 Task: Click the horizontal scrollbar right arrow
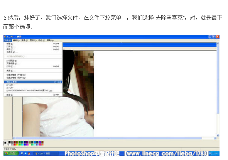pyautogui.click(x=215, y=138)
